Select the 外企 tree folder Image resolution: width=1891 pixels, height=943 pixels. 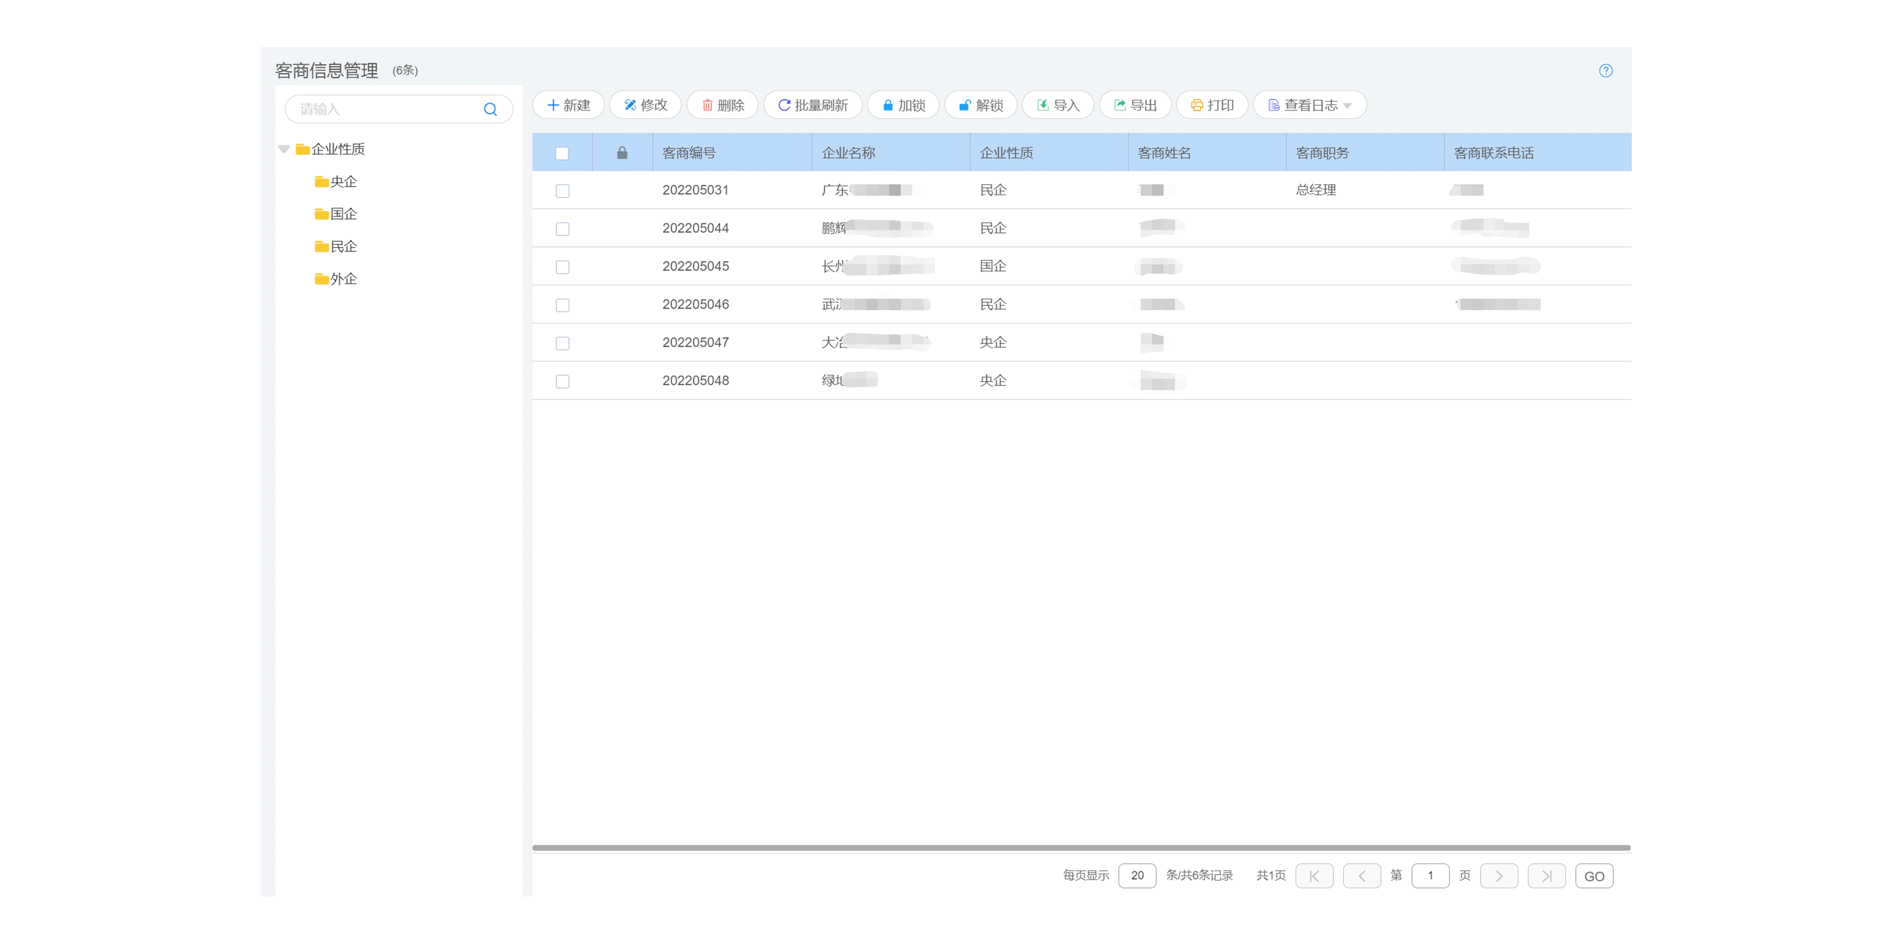point(343,279)
